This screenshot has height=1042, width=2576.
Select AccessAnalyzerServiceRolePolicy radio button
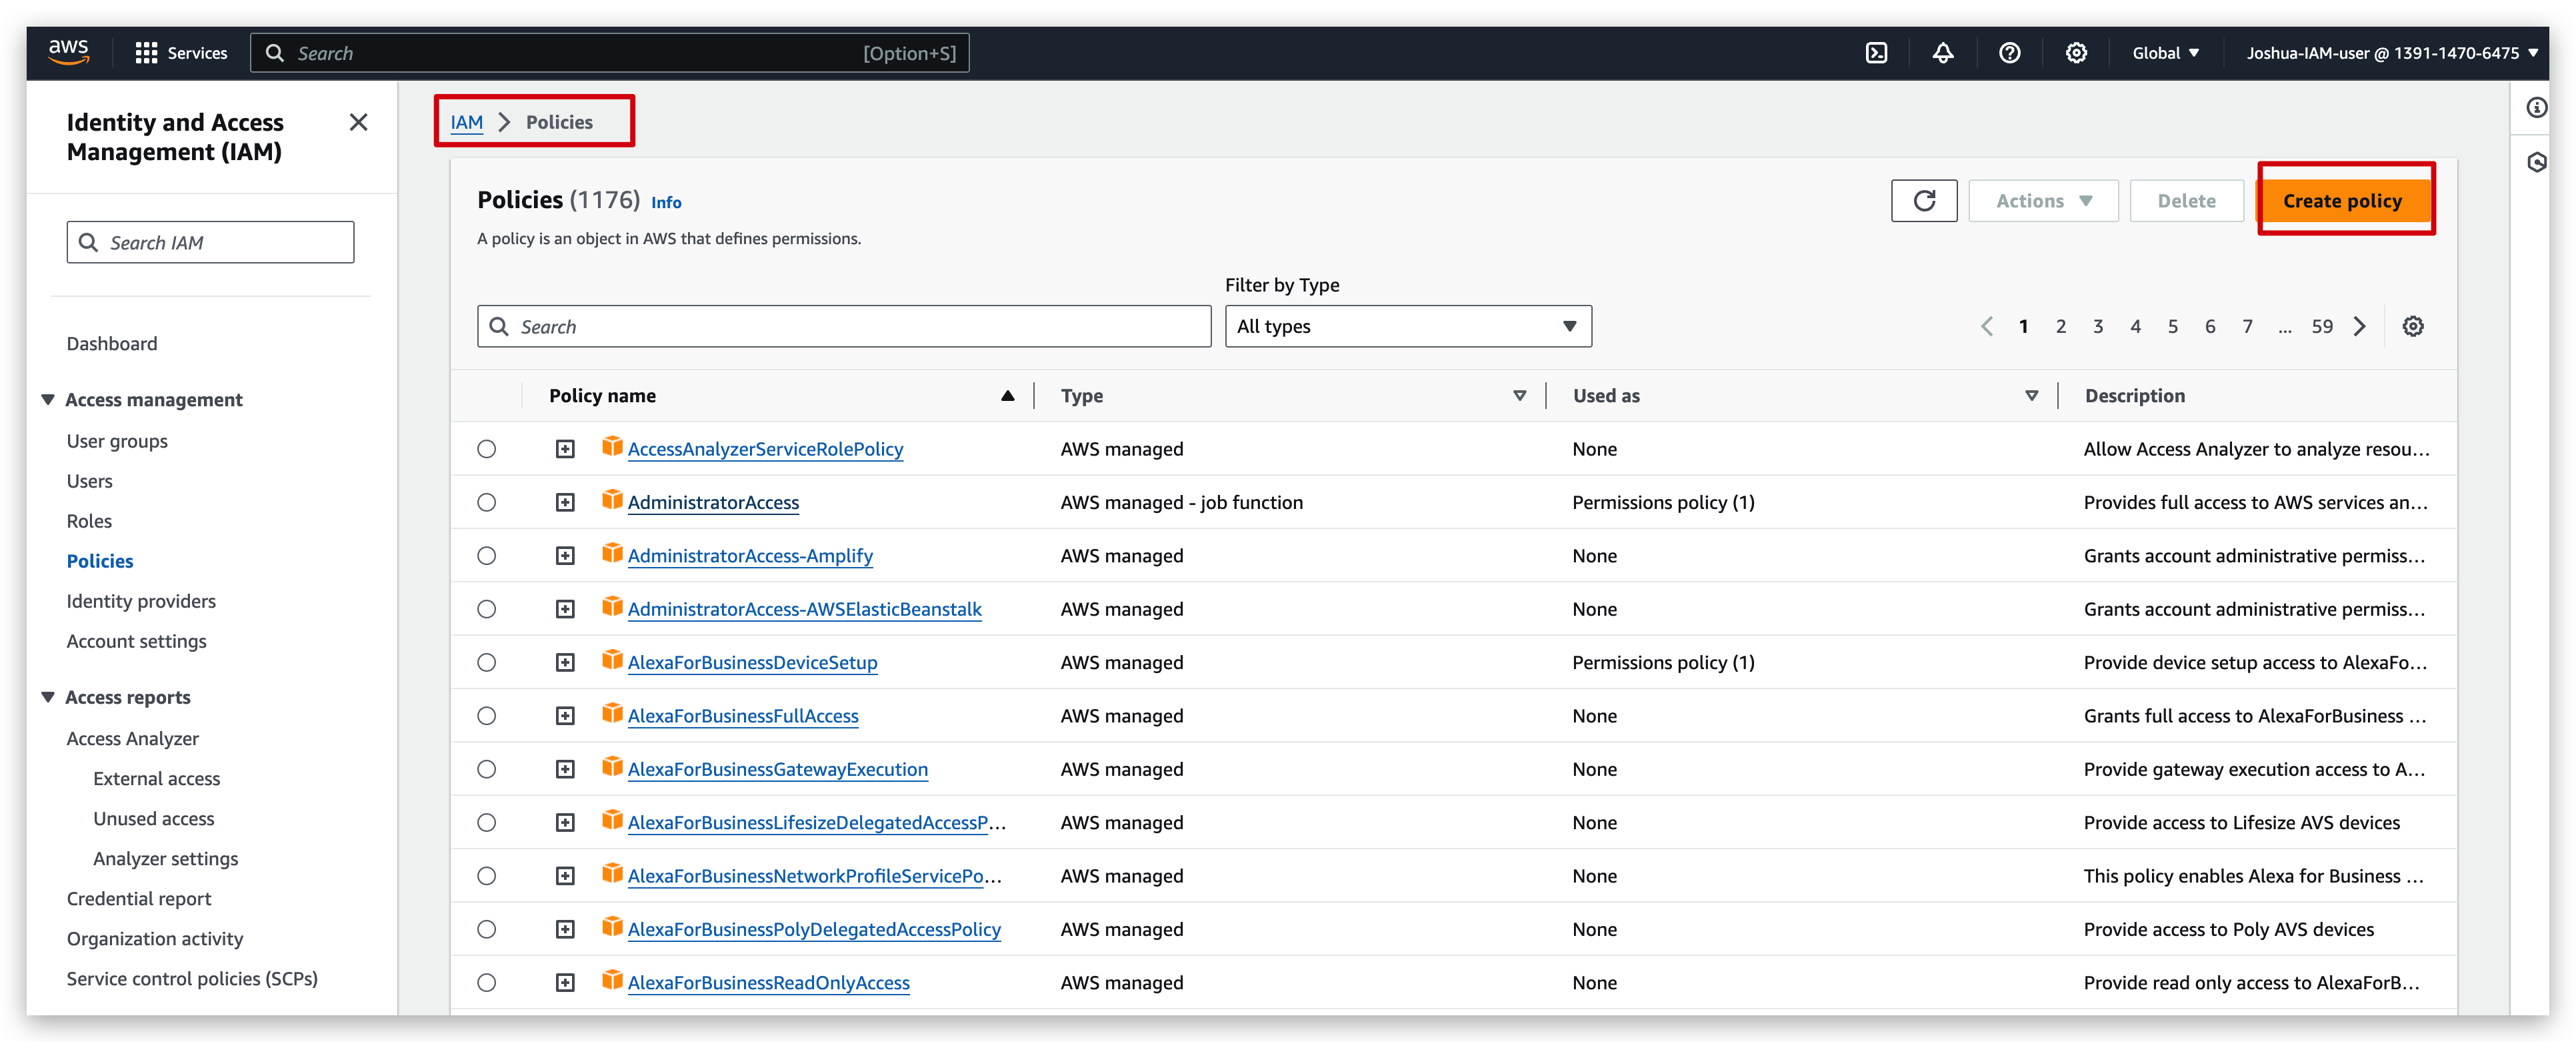tap(487, 450)
